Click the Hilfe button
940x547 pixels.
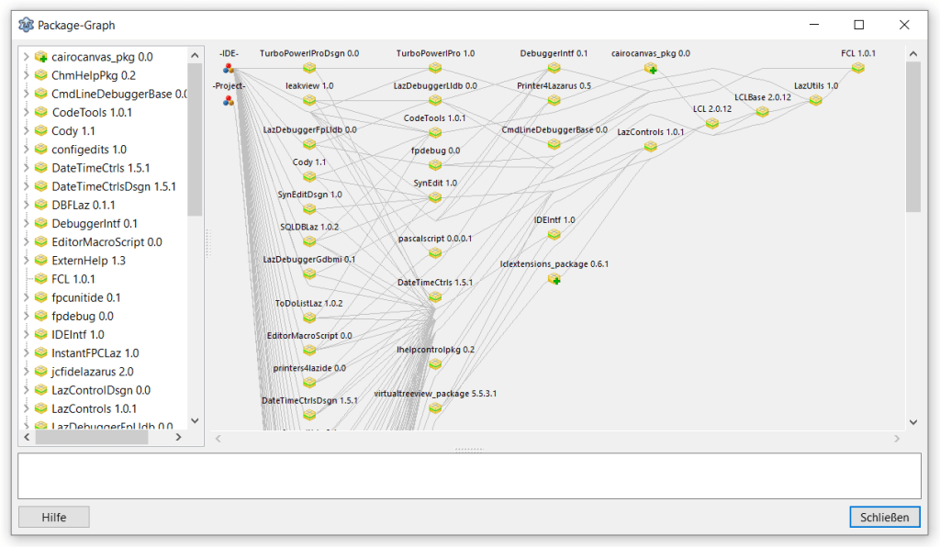pos(52,517)
